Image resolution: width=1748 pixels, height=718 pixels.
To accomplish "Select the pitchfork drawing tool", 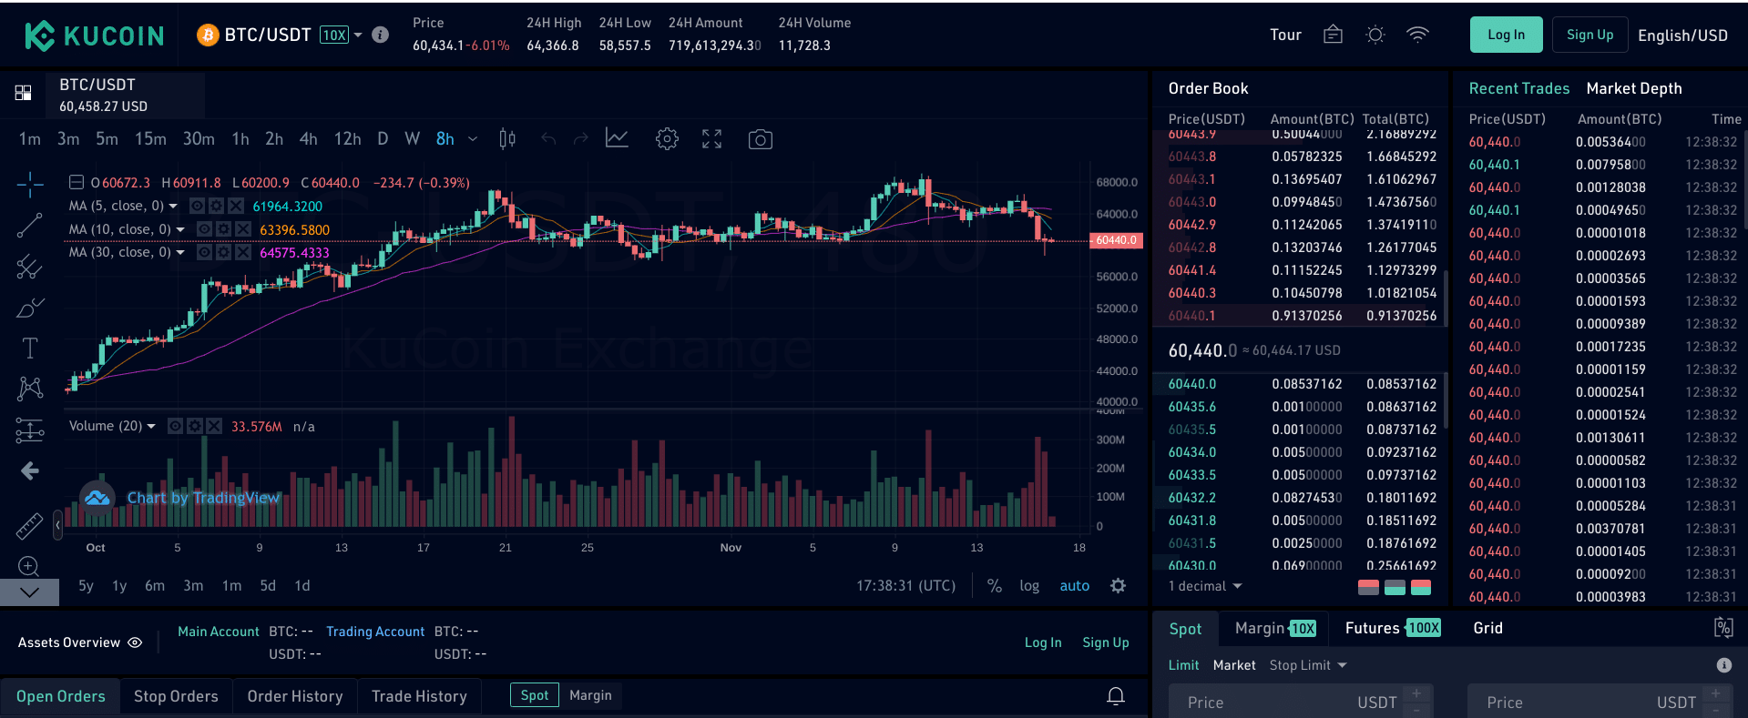I will click(30, 266).
